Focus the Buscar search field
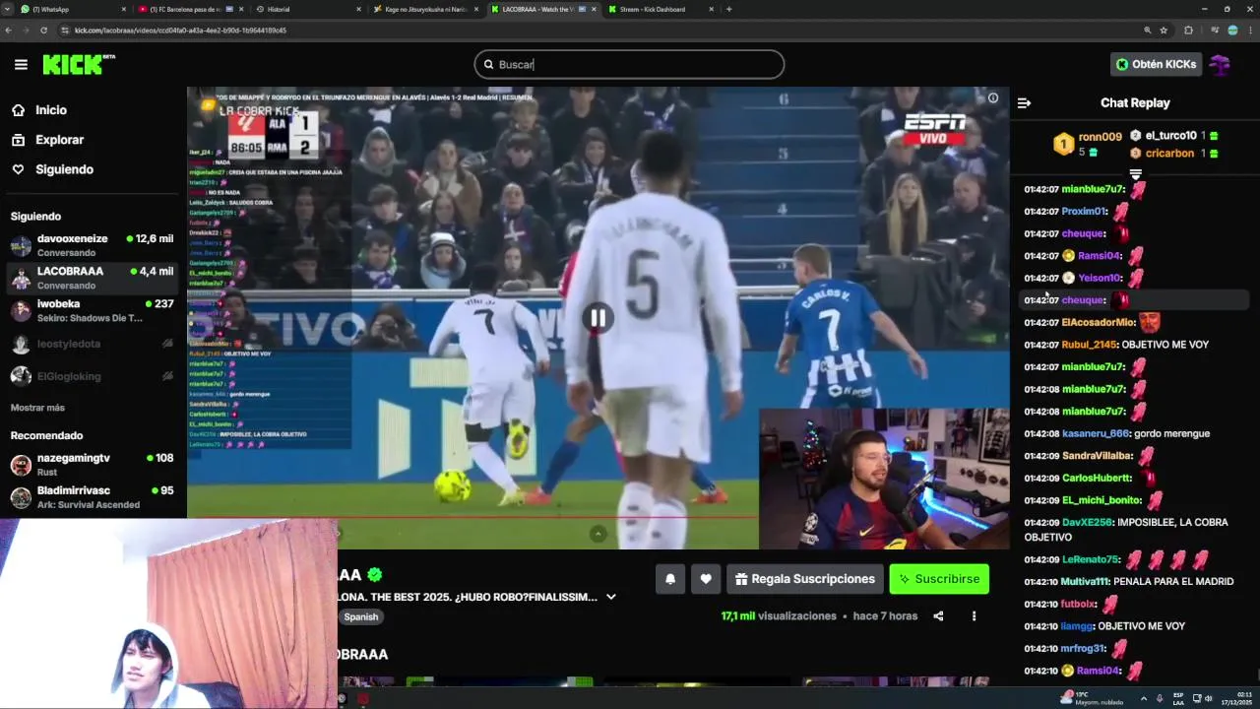This screenshot has height=709, width=1260. [629, 64]
